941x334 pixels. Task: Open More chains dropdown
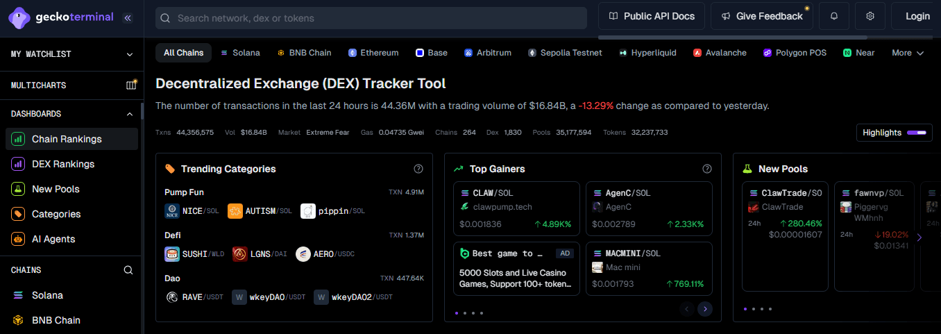tap(908, 53)
